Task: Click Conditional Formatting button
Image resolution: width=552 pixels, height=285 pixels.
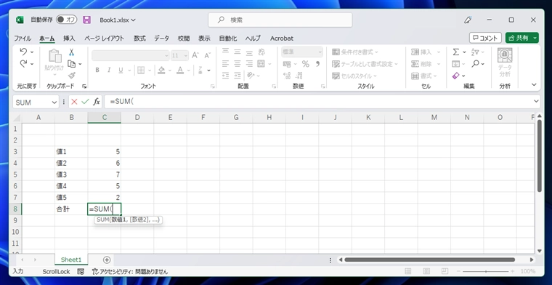Action: point(355,52)
